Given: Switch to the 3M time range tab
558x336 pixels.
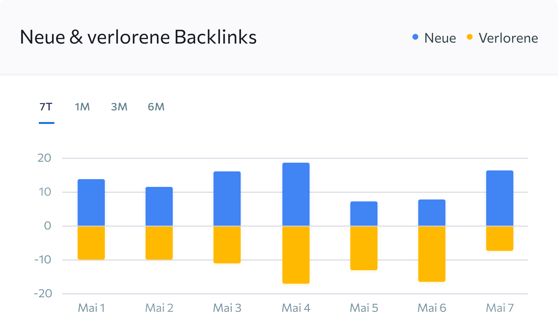Looking at the screenshot, I should point(119,107).
